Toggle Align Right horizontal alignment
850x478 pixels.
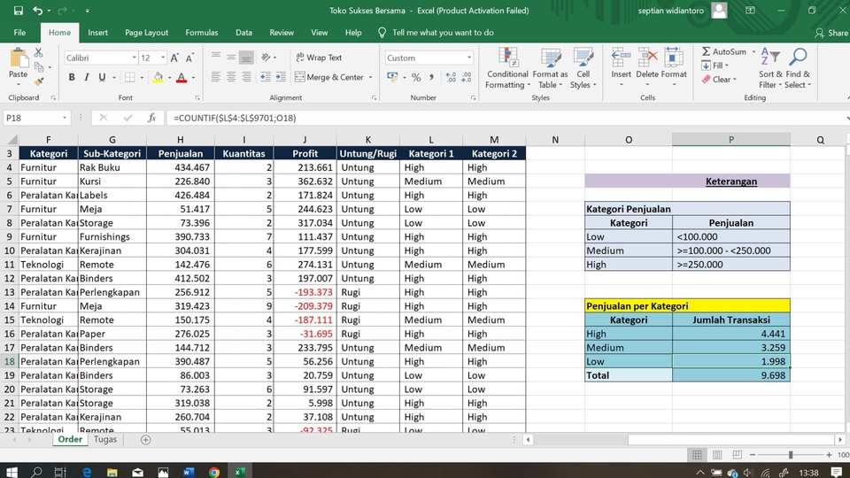coord(246,77)
